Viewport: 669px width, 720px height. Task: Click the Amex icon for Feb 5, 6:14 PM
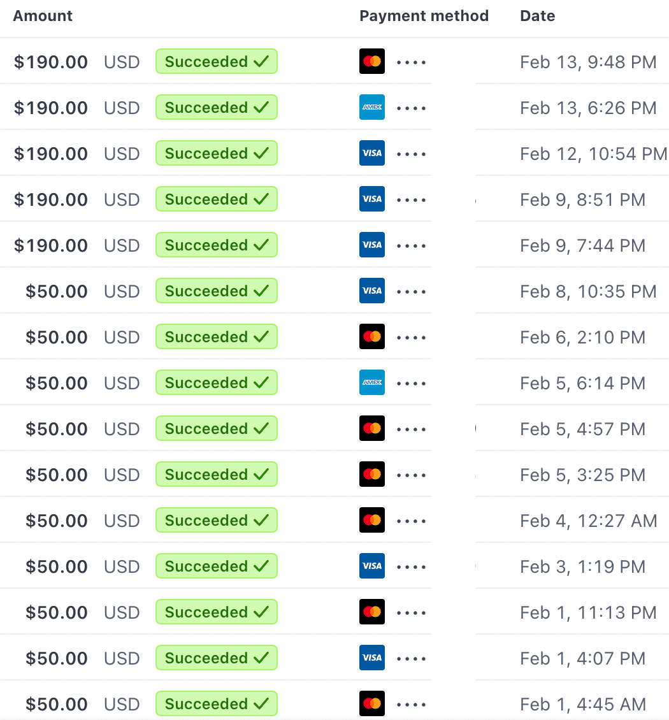click(x=372, y=382)
